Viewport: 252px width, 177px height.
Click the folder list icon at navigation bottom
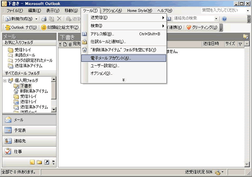click(x=39, y=162)
